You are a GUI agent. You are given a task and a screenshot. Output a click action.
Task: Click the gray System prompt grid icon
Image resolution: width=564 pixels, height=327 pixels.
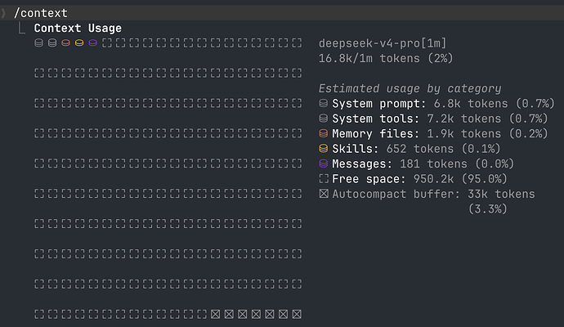[39, 43]
